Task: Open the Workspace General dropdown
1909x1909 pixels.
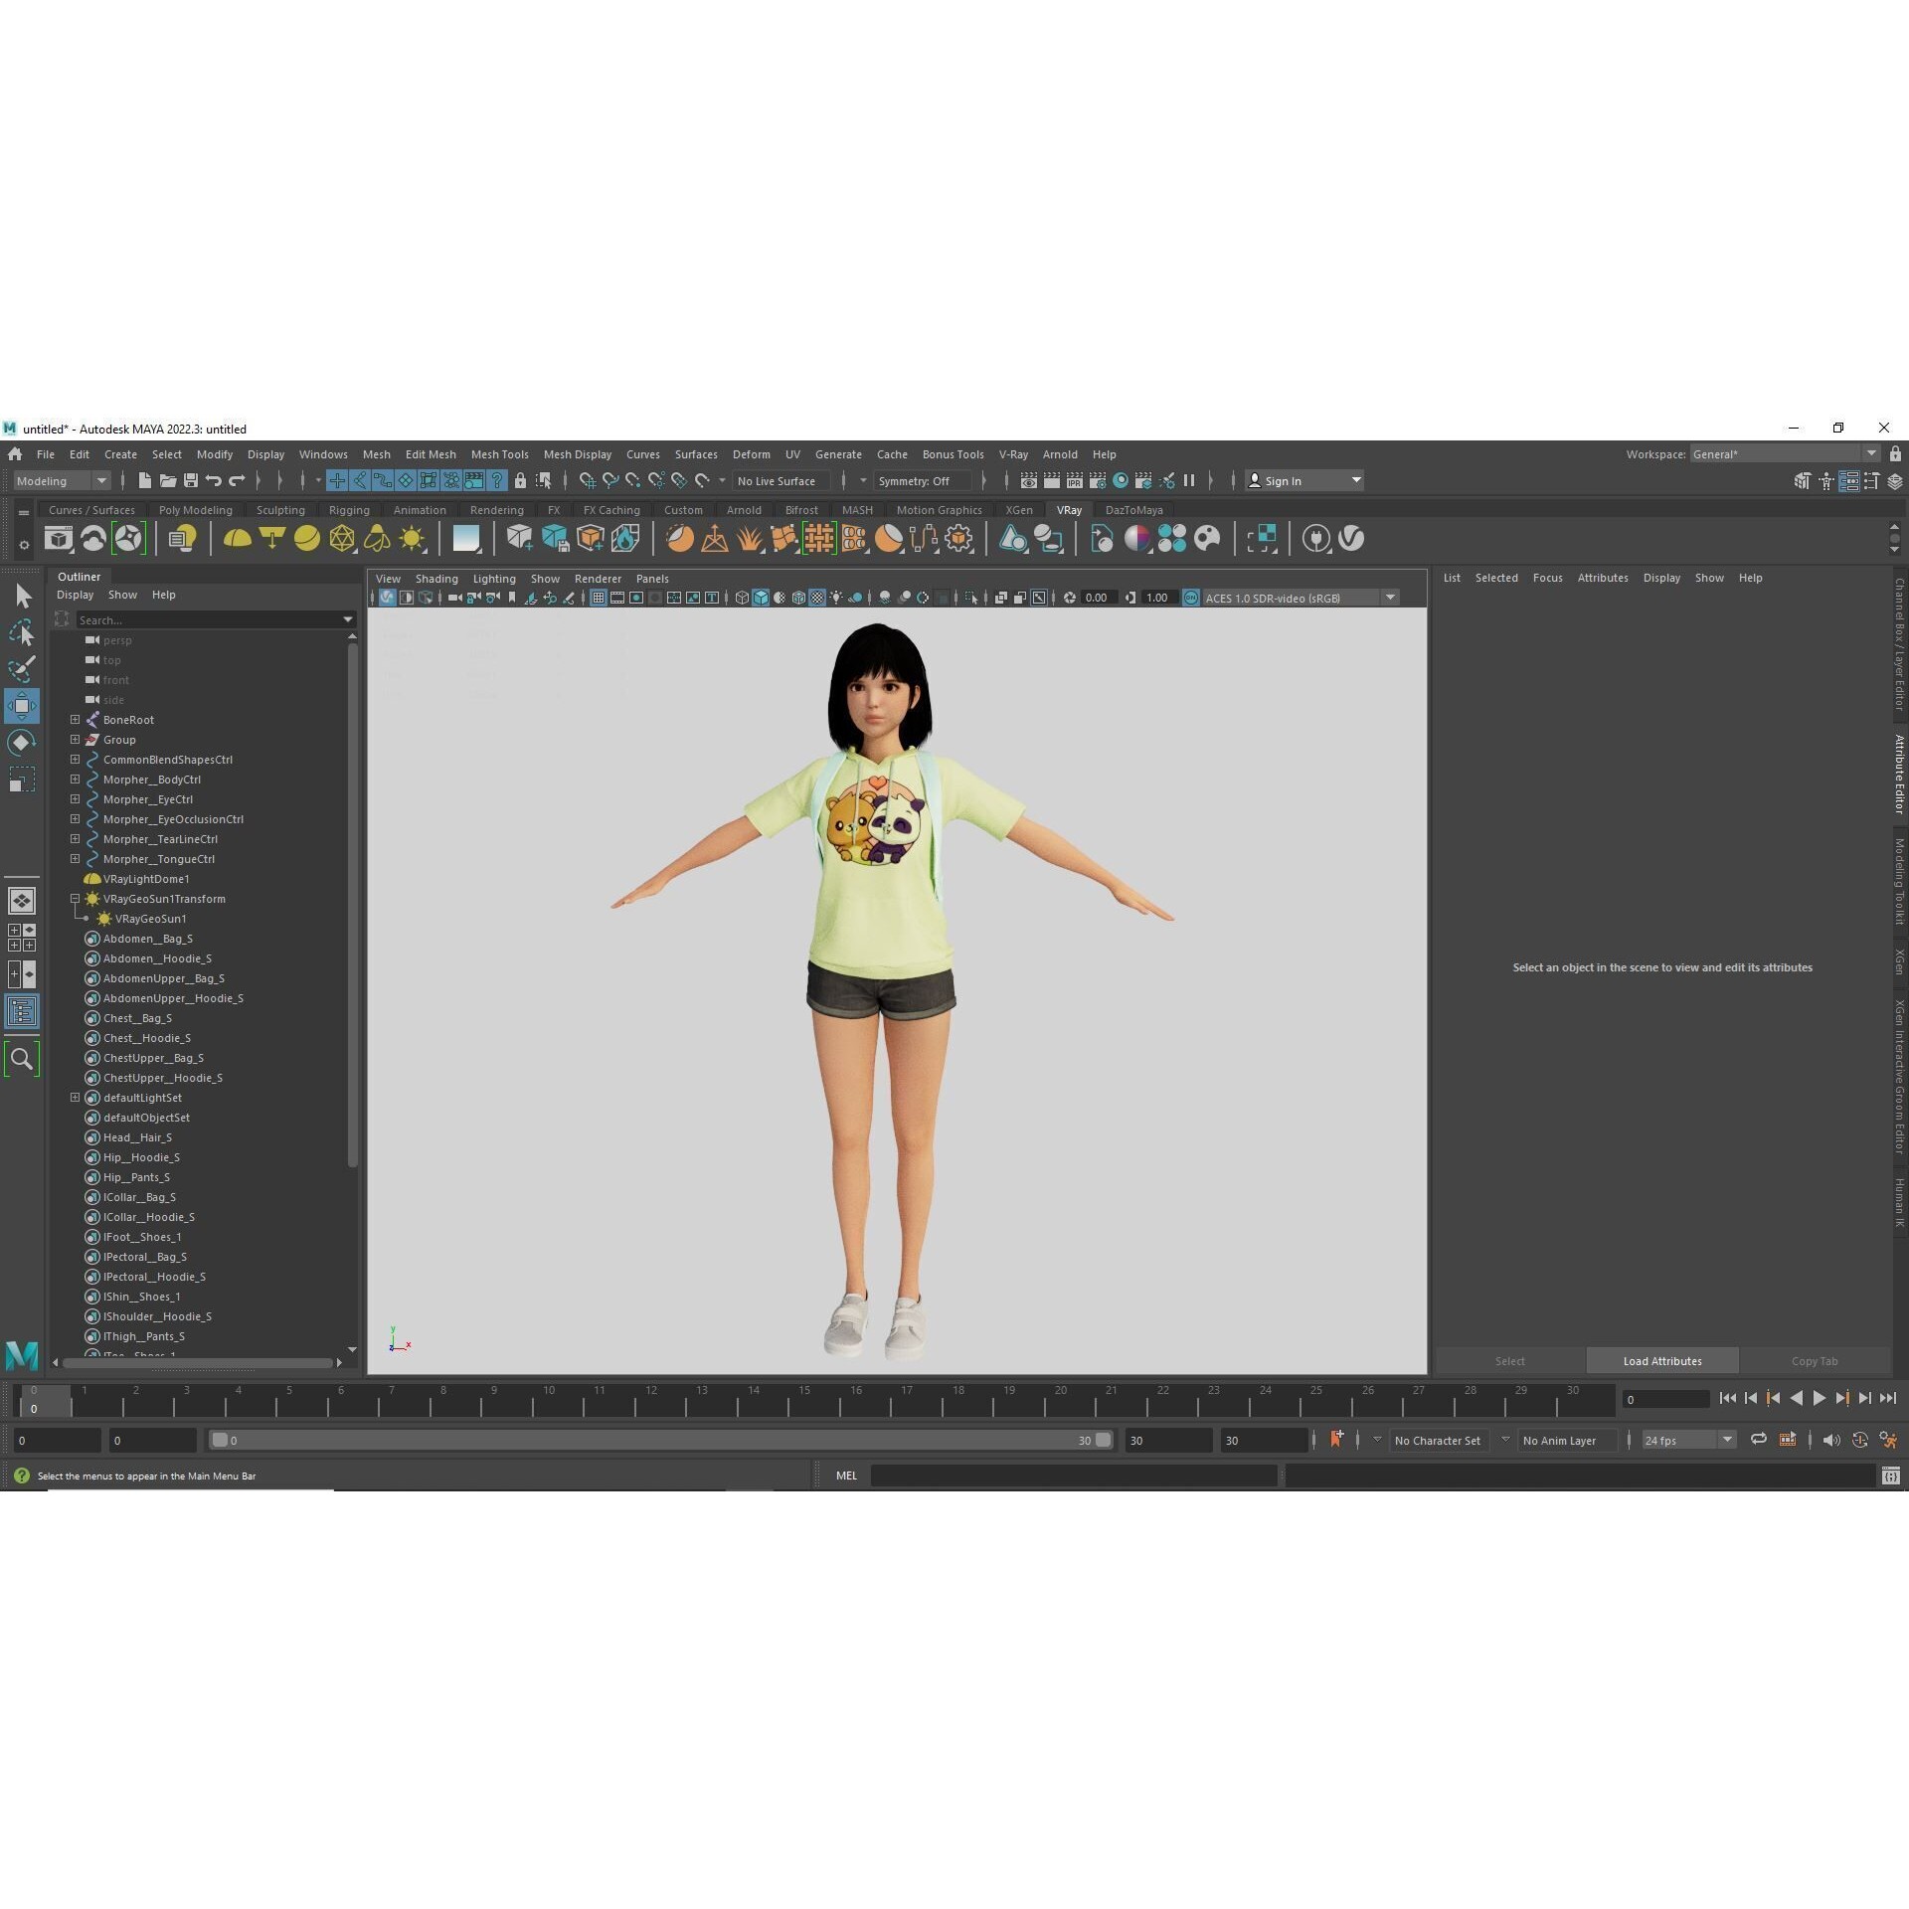Action: [1785, 453]
